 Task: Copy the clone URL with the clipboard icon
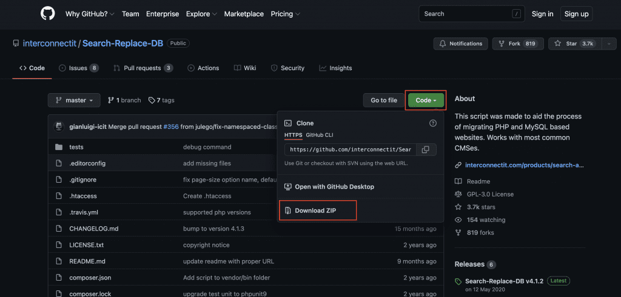(426, 149)
